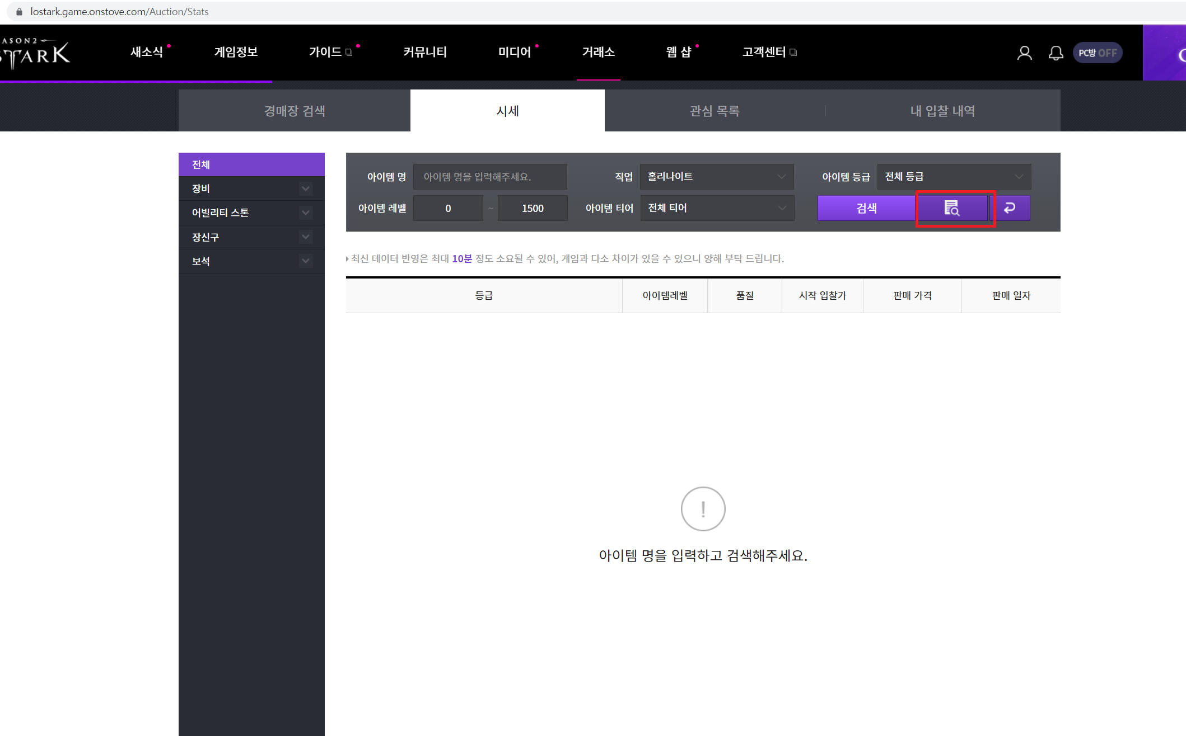This screenshot has height=736, width=1186.
Task: Click the detailed search options icon button
Action: pyautogui.click(x=951, y=208)
